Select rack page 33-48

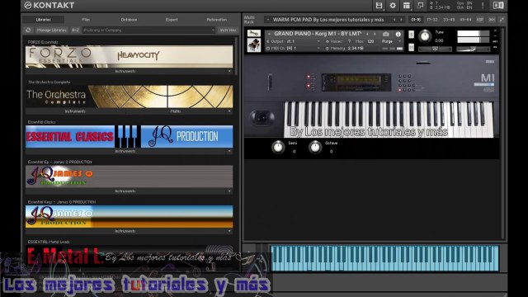point(449,20)
